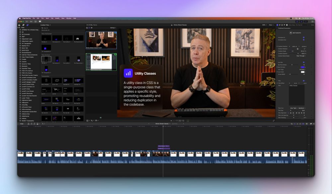Toggle the inspector panel workspace button
The image size is (332, 194).
(306, 22)
